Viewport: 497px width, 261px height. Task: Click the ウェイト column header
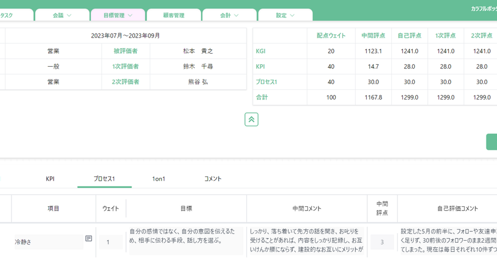111,208
